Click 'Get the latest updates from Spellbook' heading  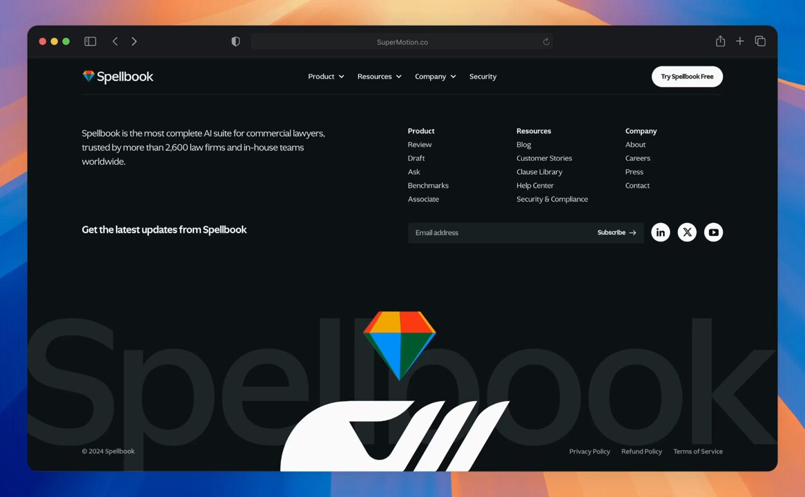[x=164, y=229]
